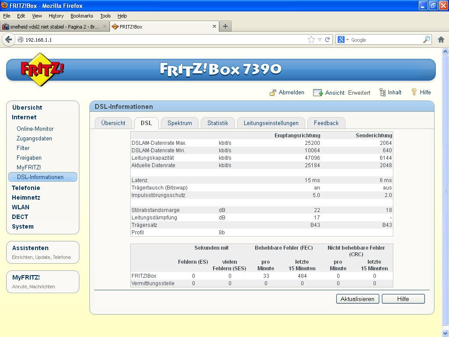
Task: Open the Statistik tab
Action: point(217,123)
